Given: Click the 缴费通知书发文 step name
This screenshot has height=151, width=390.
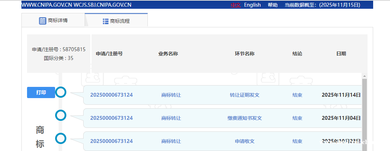Looking at the screenshot, I should (244, 118).
